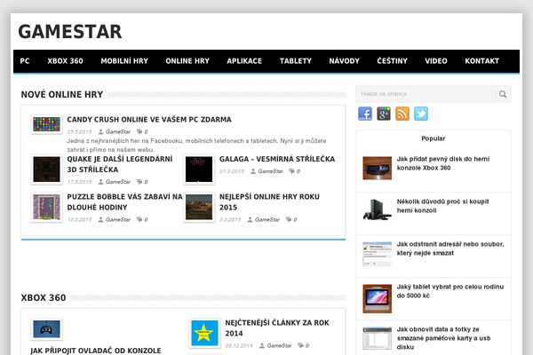Open article Puzzle Bobble vás zabaví
Viewport: 533px width, 355px height.
124,201
